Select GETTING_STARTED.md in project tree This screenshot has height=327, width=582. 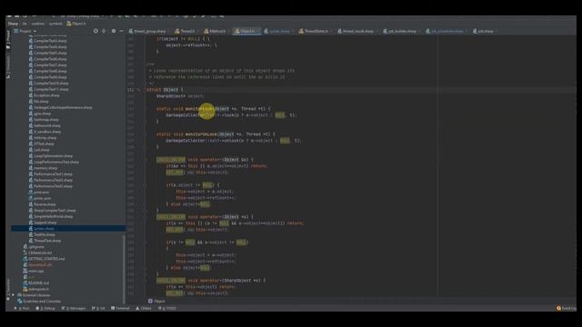coord(46,259)
